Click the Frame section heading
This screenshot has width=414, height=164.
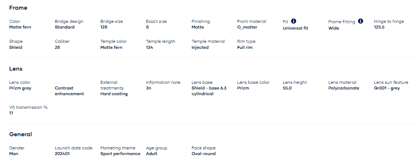[18, 8]
